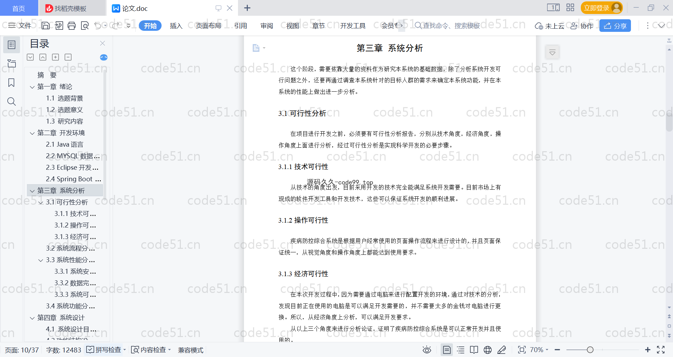The height and width of the screenshot is (357, 673).
Task: Click the Undo arrow icon
Action: 98,26
